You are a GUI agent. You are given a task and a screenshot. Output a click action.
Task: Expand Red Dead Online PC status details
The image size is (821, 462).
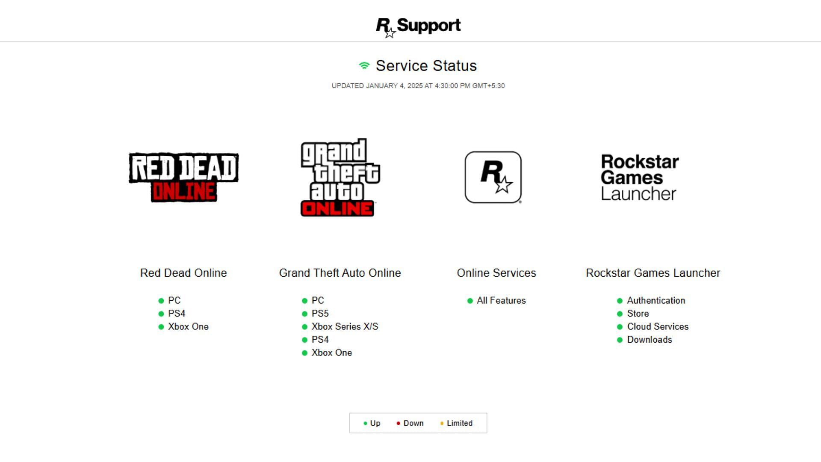click(x=174, y=300)
